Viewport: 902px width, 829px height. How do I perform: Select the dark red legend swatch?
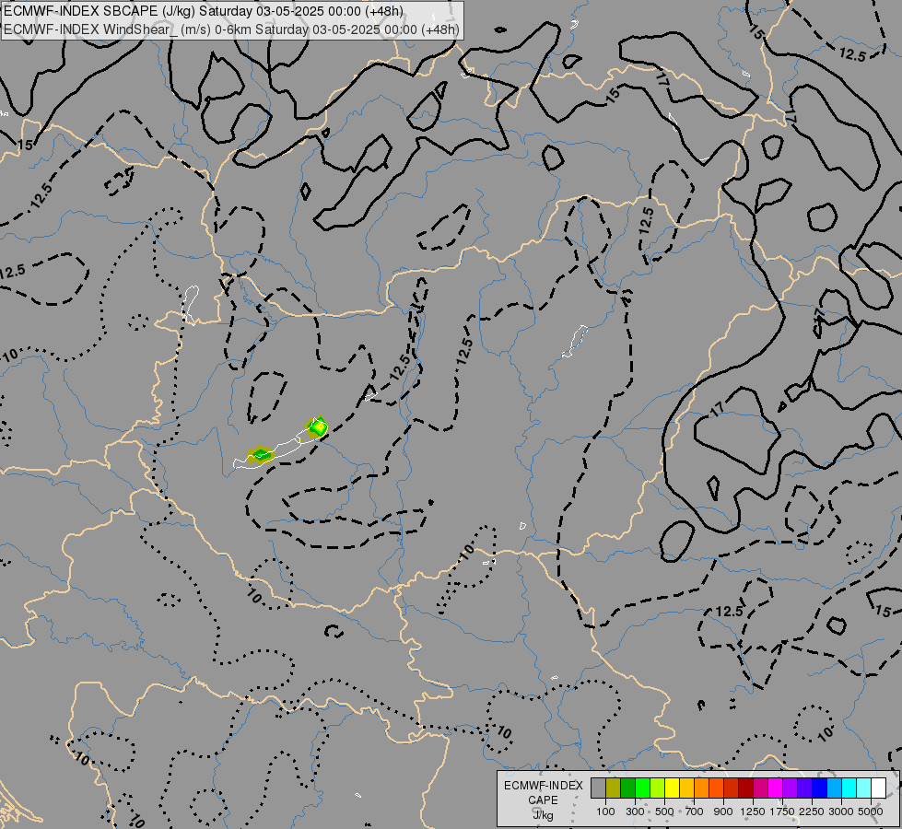745,788
